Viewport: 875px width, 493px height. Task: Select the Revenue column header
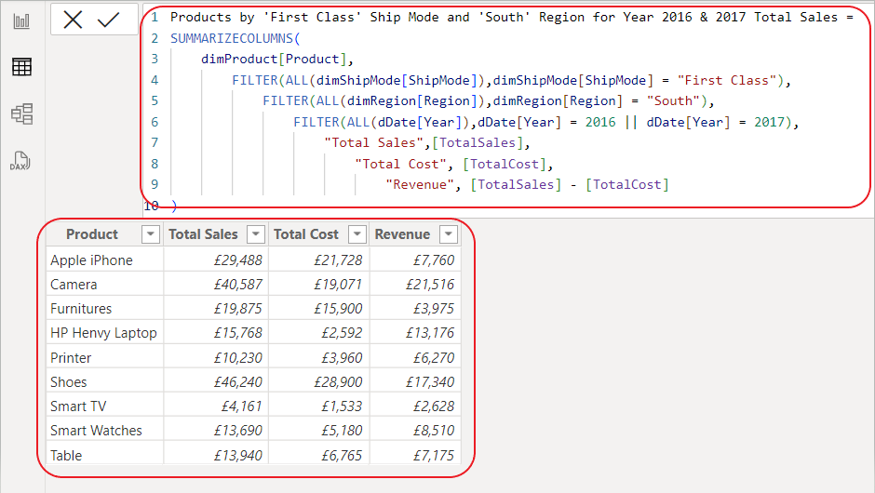point(402,234)
